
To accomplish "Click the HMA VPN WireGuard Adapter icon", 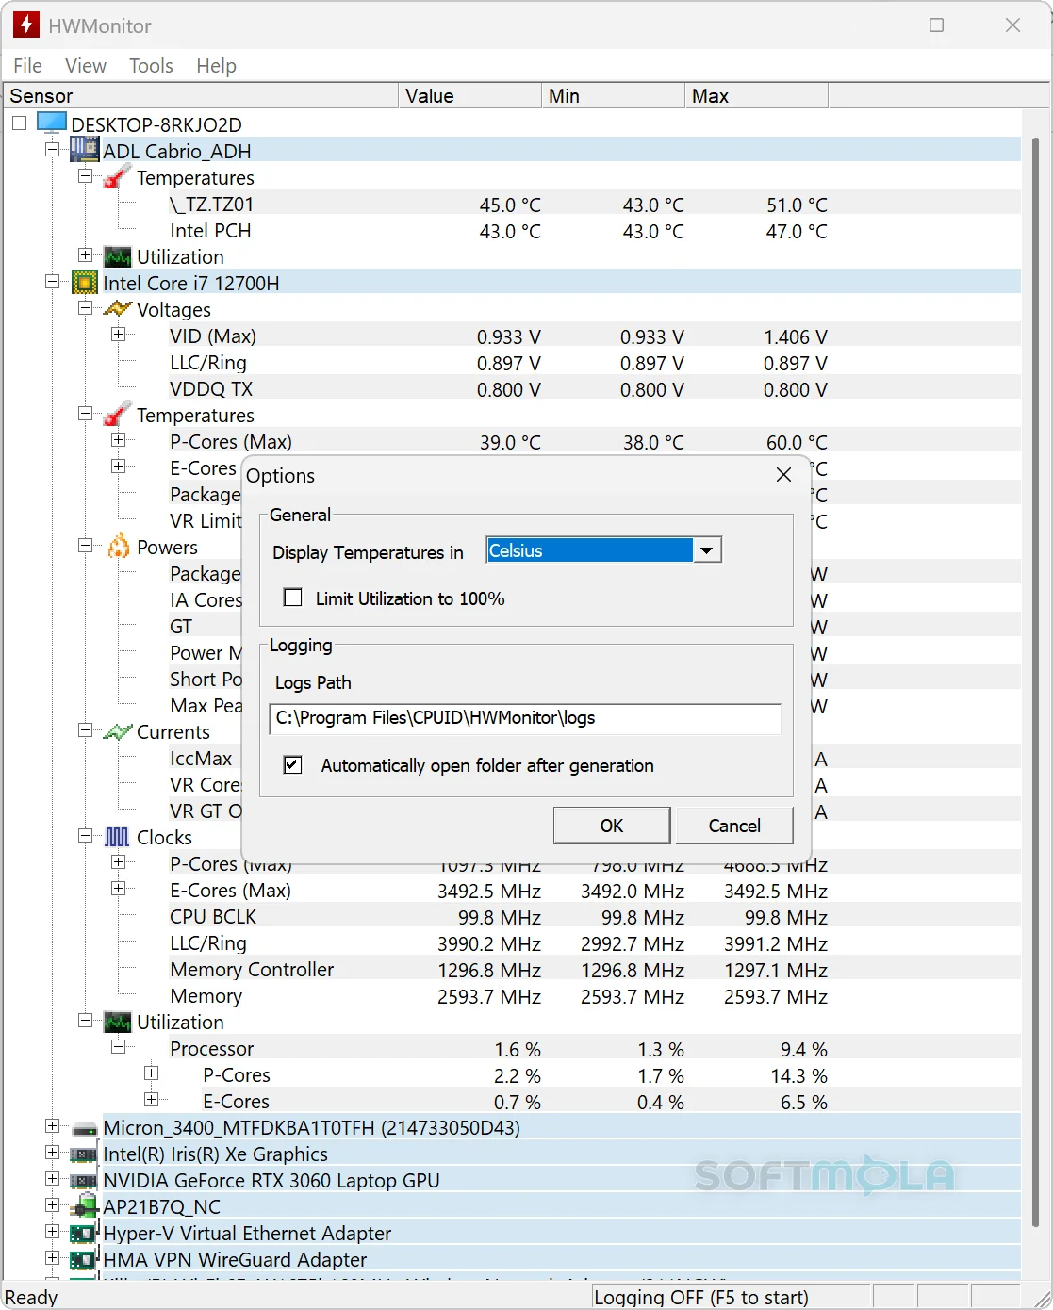I will 85,1259.
